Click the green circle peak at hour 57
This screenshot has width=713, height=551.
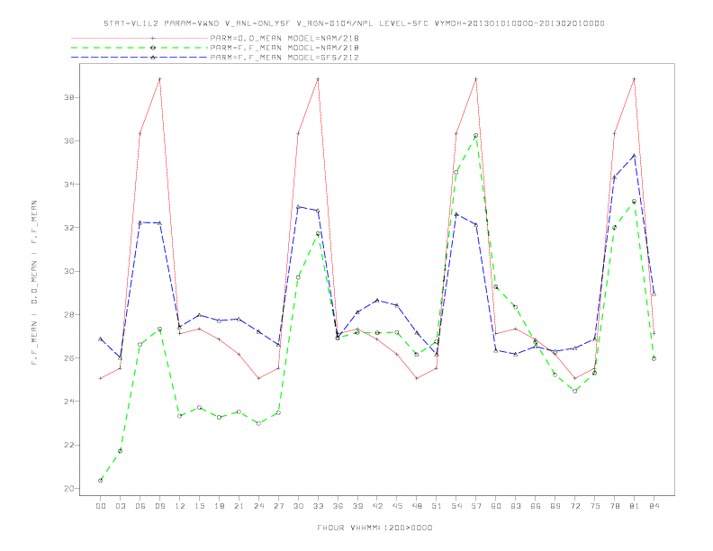[476, 135]
